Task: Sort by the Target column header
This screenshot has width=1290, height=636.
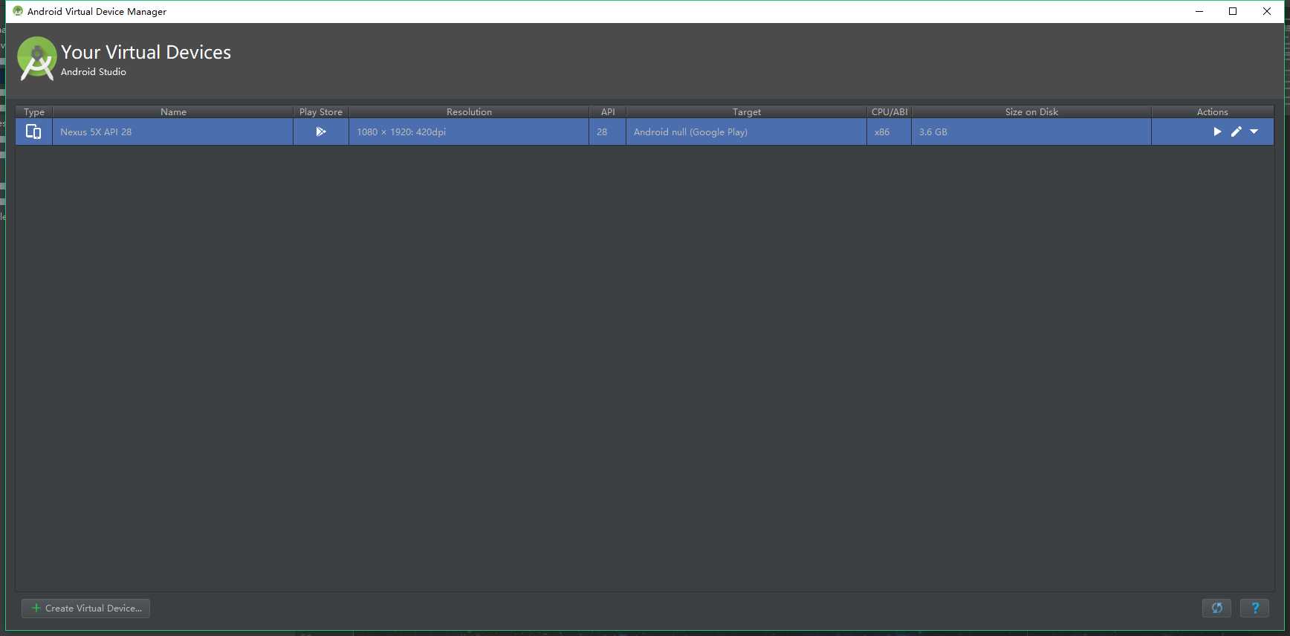Action: tap(747, 111)
